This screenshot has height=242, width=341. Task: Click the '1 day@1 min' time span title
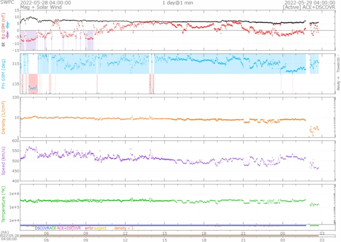point(178,3)
